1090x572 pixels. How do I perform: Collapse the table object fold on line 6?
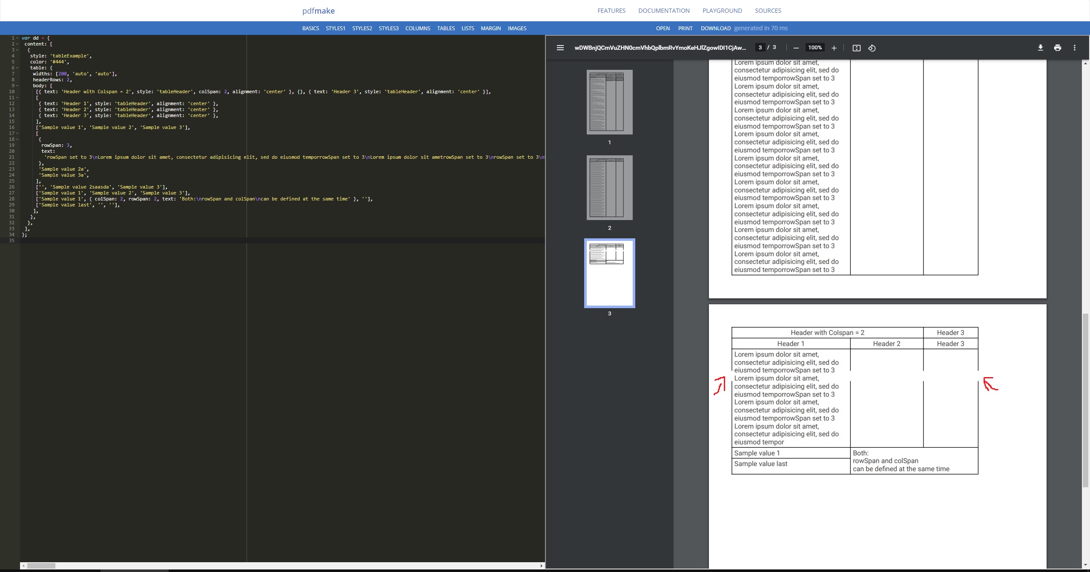pyautogui.click(x=17, y=67)
